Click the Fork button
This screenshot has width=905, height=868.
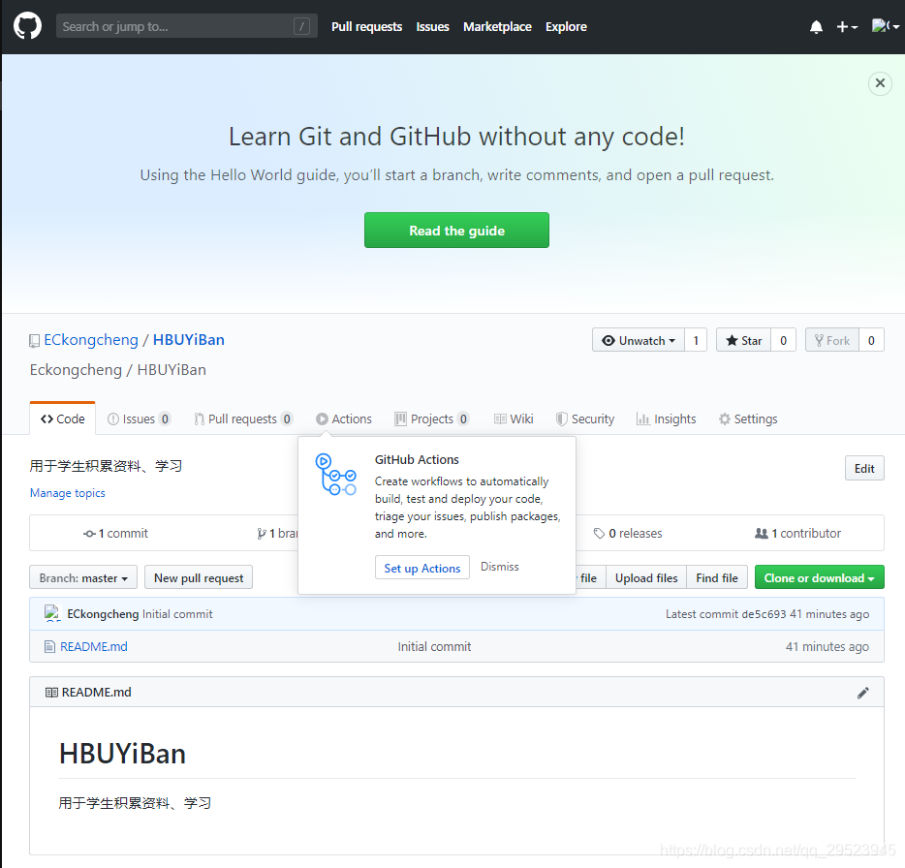tap(831, 340)
